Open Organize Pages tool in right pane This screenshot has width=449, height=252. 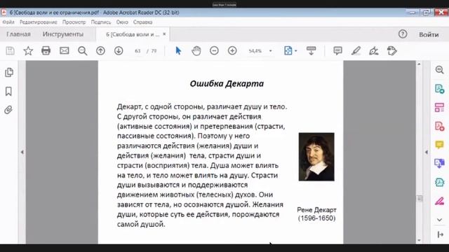[x=440, y=107]
